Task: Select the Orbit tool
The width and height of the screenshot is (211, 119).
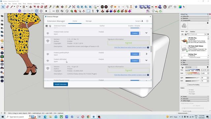Action: 62,7
